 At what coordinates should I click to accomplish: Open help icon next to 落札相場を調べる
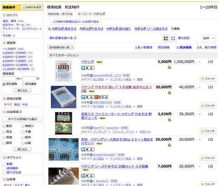coord(75,38)
